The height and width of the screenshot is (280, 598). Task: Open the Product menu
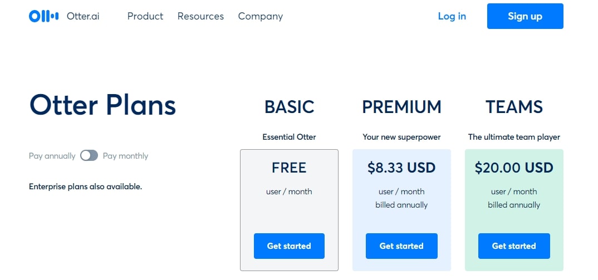pos(145,16)
